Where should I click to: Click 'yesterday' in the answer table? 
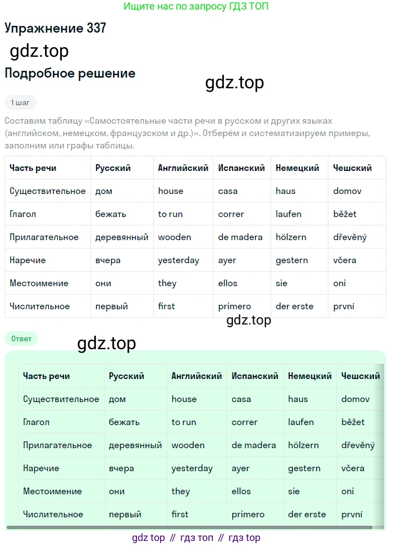click(x=192, y=468)
